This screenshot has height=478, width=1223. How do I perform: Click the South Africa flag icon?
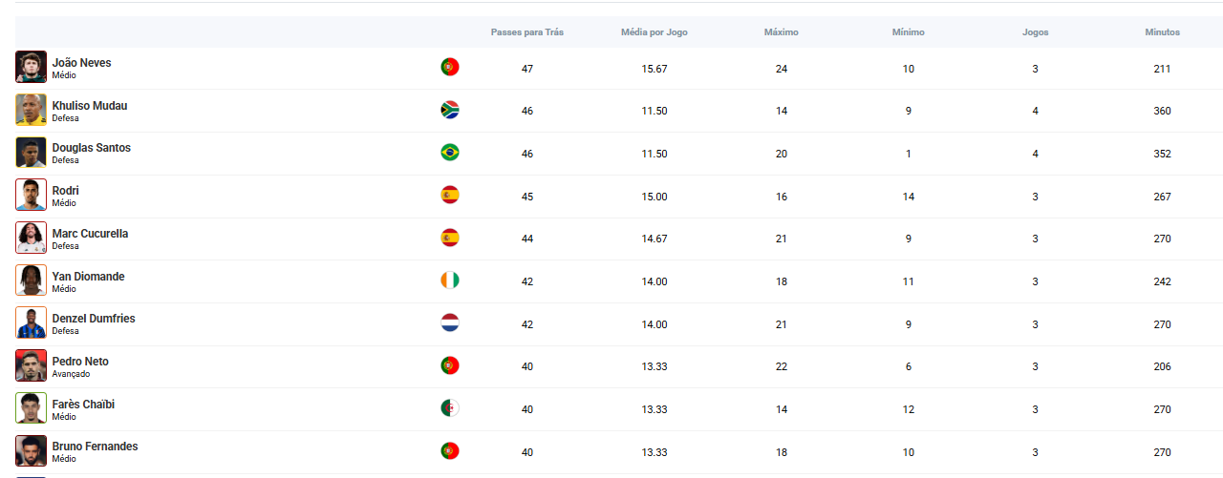[449, 110]
